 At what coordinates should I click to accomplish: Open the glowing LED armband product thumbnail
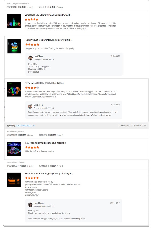pyautogui.click(x=14, y=46)
